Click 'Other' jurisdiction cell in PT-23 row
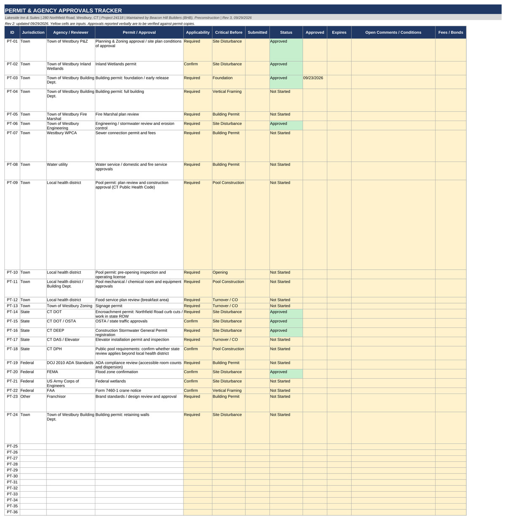The width and height of the screenshot is (506, 520). (33, 403)
